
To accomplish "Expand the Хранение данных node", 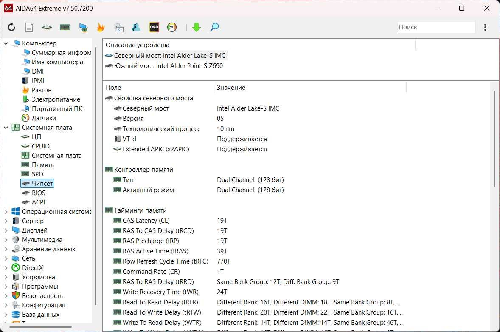I will pyautogui.click(x=6, y=249).
